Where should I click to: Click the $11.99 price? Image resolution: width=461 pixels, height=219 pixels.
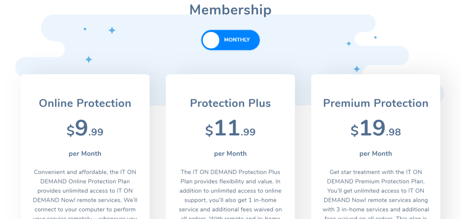pyautogui.click(x=230, y=129)
